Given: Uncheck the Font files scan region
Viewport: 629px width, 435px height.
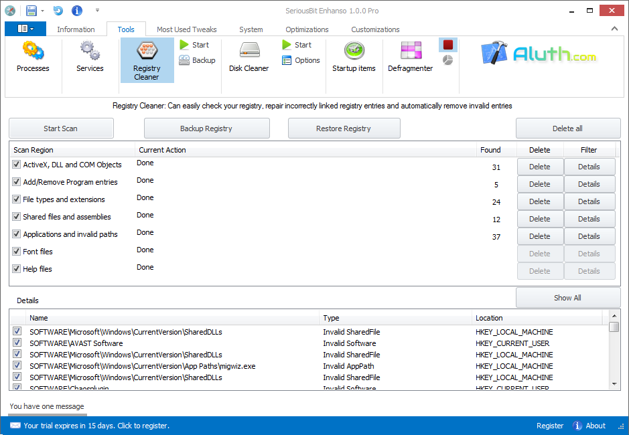Looking at the screenshot, I should click(16, 252).
